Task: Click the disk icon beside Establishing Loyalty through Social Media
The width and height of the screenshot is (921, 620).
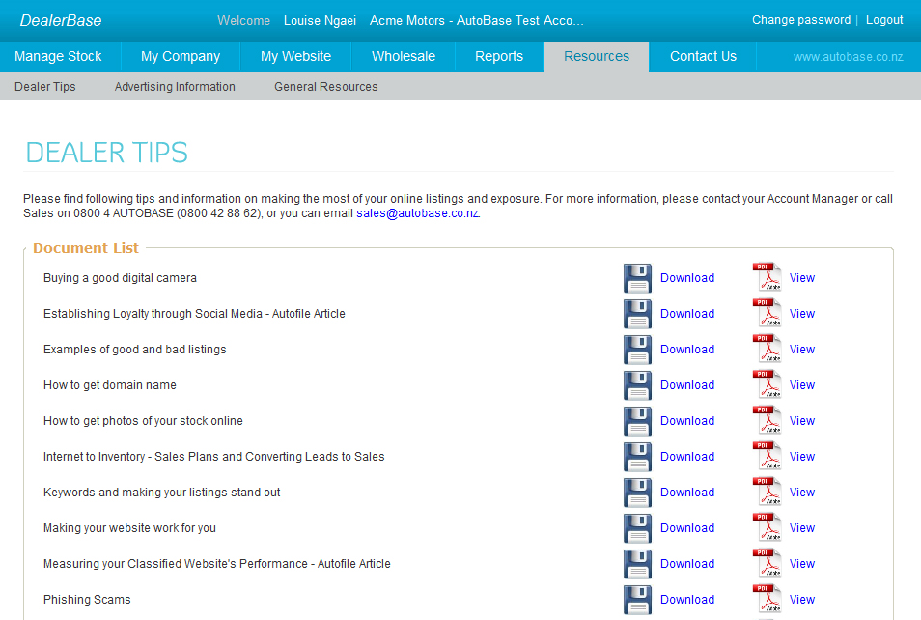Action: [637, 313]
